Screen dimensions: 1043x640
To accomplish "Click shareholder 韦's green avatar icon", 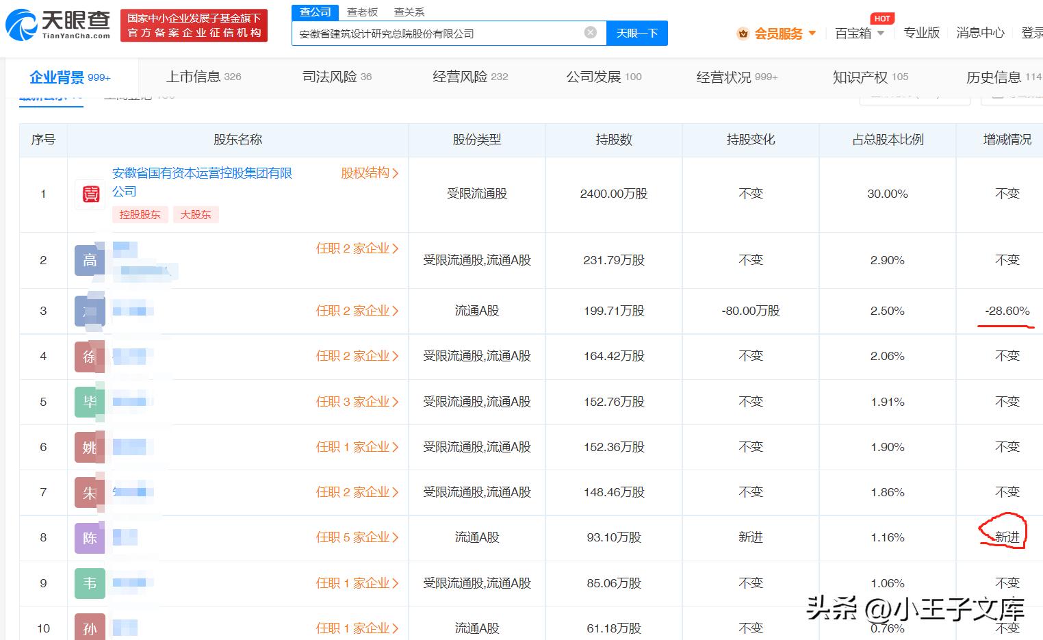I will (89, 583).
